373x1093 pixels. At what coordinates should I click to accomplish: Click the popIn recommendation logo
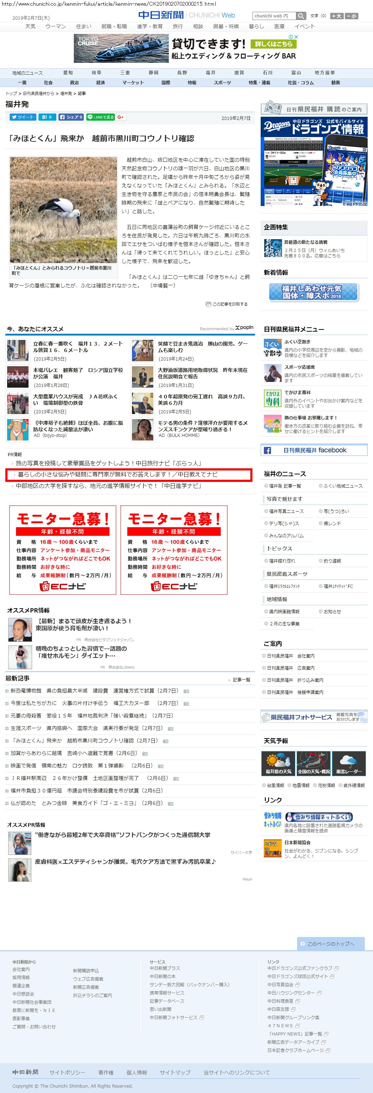click(245, 328)
